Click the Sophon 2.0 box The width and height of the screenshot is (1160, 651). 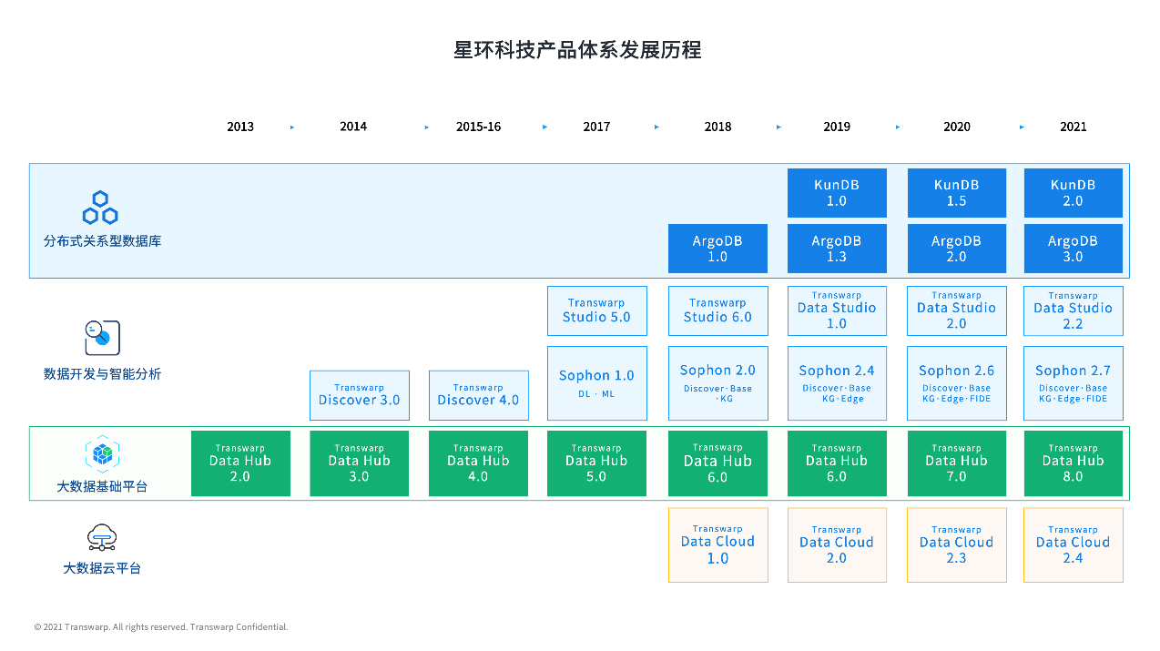717,383
